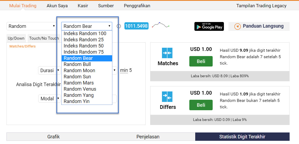Choose Indeks Random 100 option
This screenshot has height=144, width=299.
[x=85, y=34]
